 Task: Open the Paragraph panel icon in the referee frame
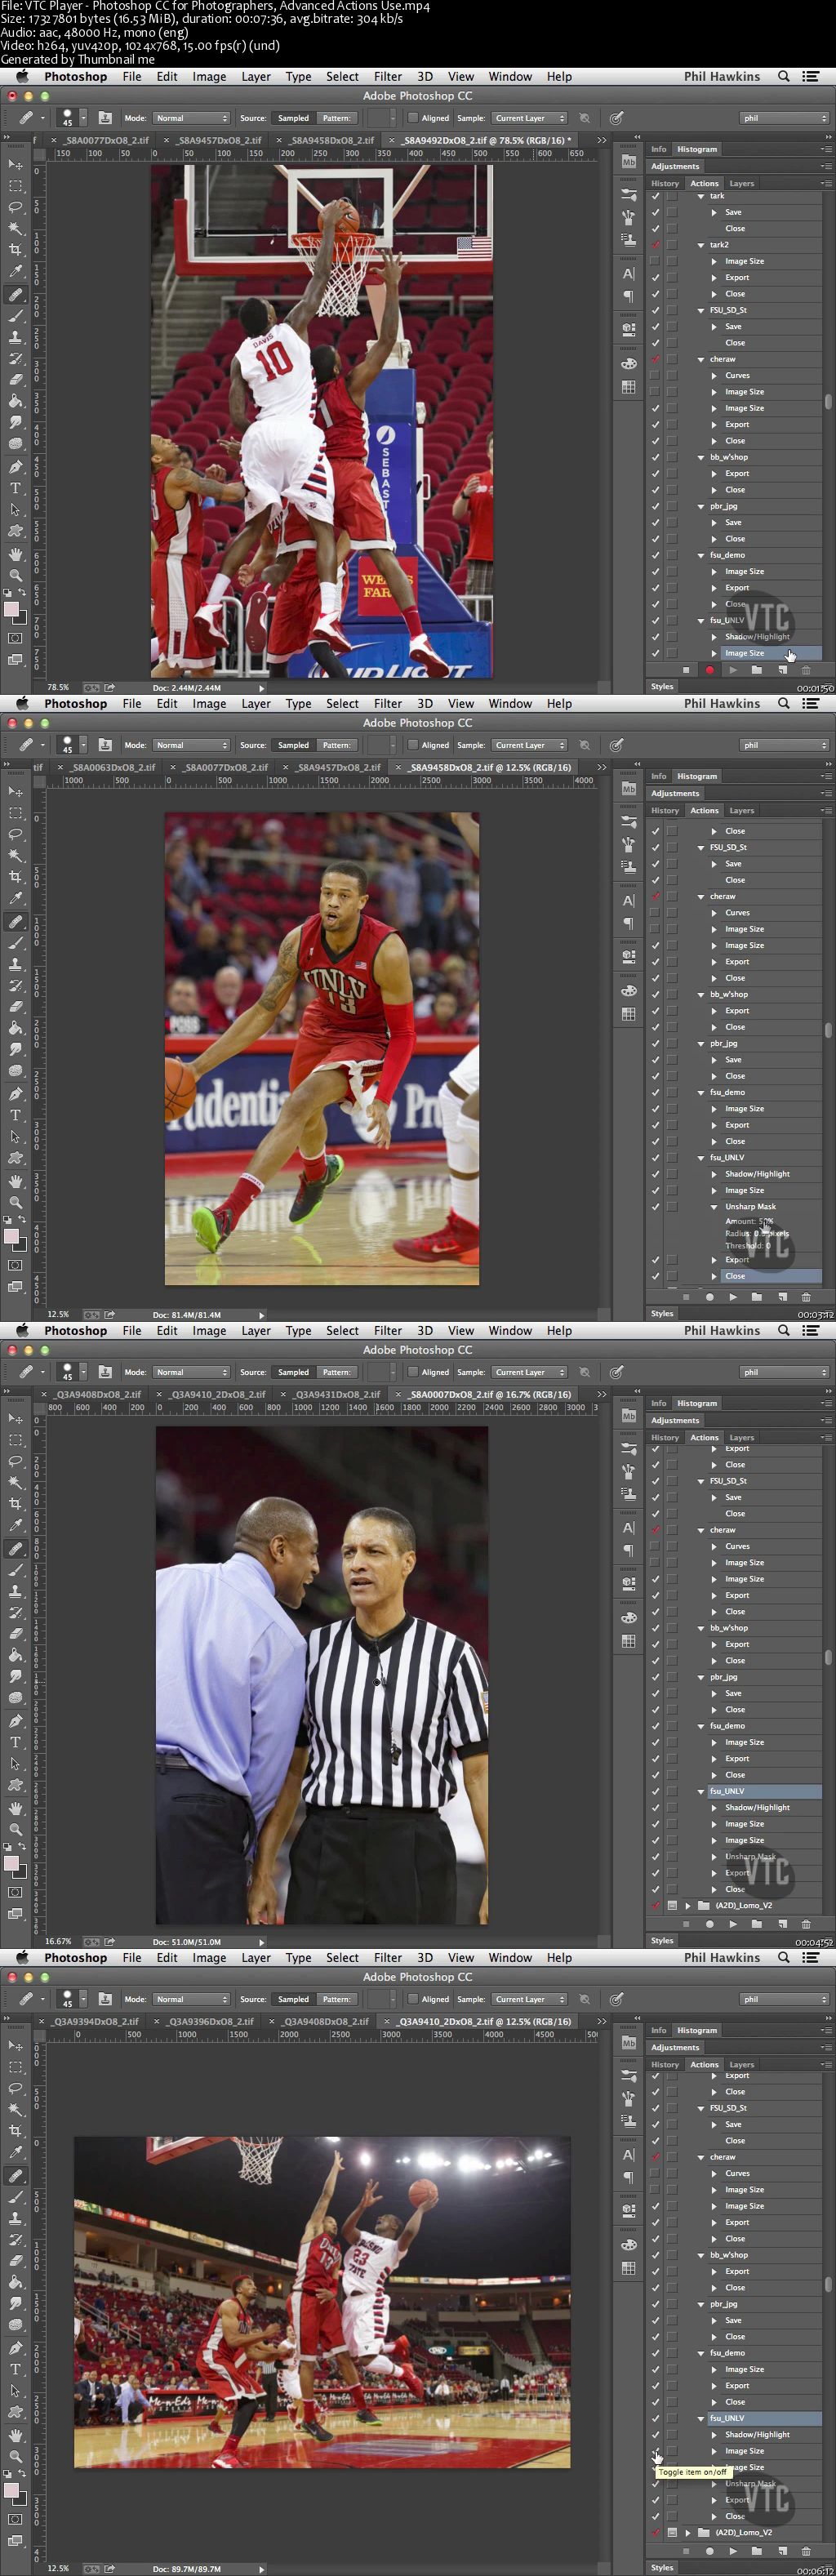pos(628,1551)
